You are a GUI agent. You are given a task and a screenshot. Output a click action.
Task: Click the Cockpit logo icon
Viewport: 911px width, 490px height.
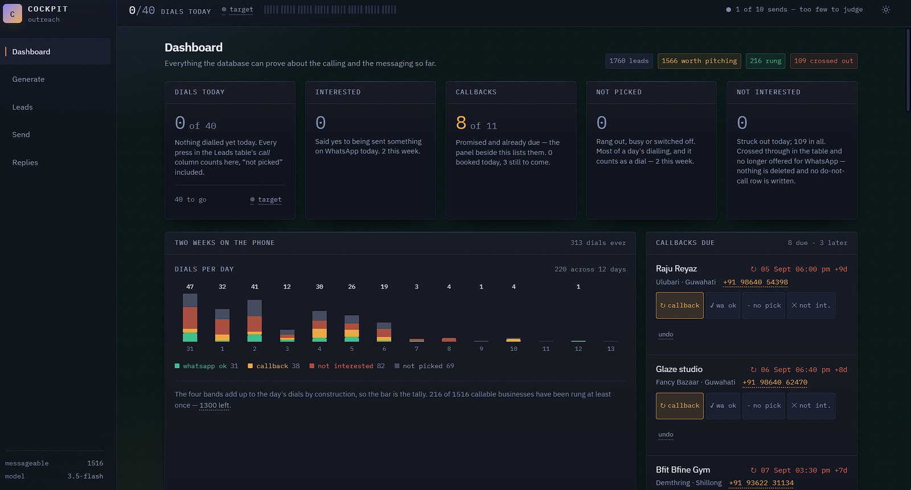point(13,14)
